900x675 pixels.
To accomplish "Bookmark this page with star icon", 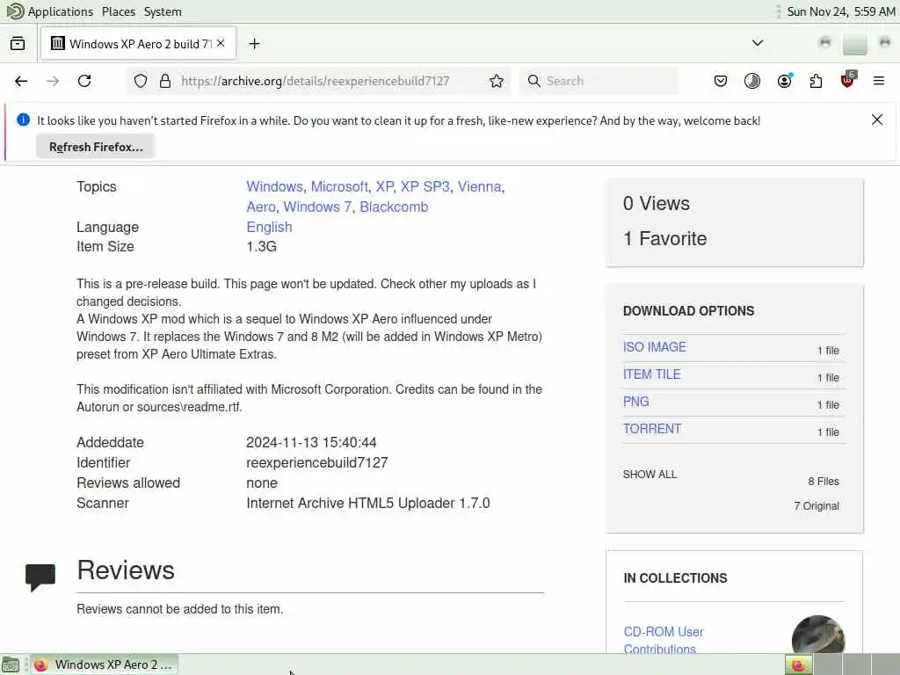I will click(497, 81).
